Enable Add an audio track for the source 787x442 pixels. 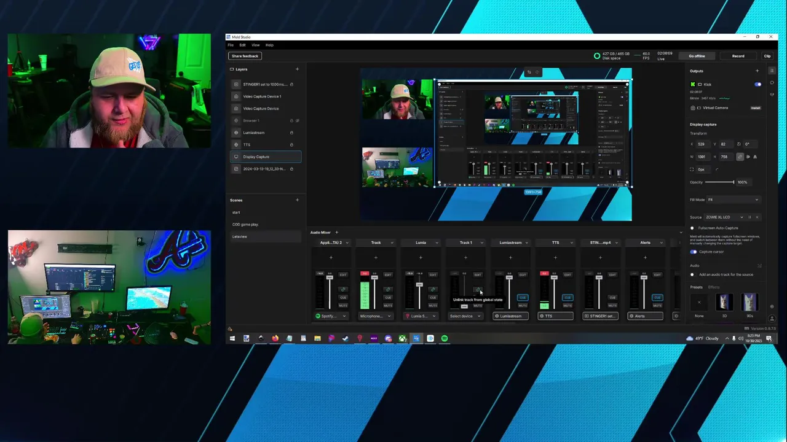pyautogui.click(x=692, y=274)
